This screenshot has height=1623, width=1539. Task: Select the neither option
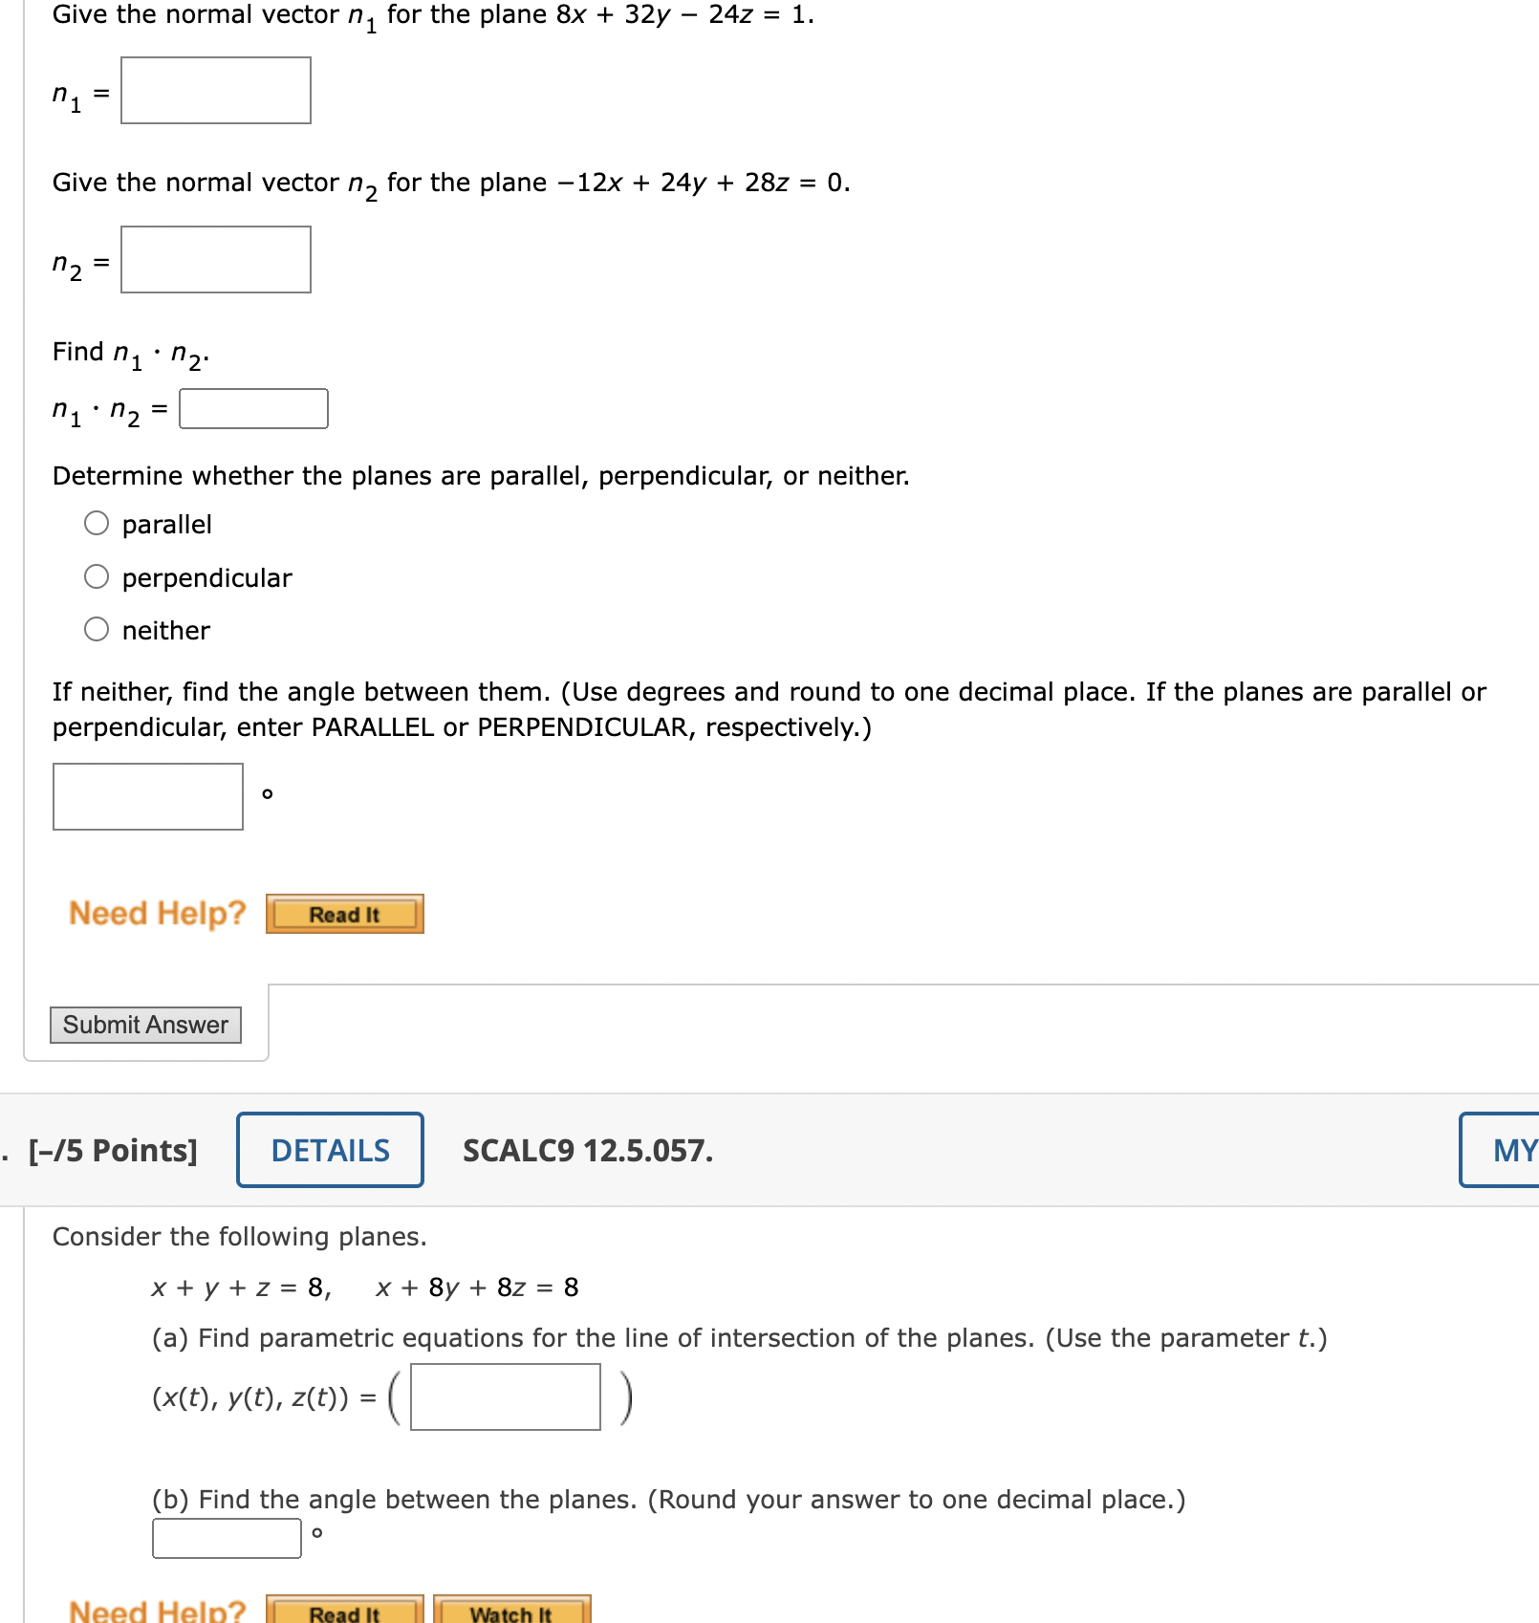97,629
